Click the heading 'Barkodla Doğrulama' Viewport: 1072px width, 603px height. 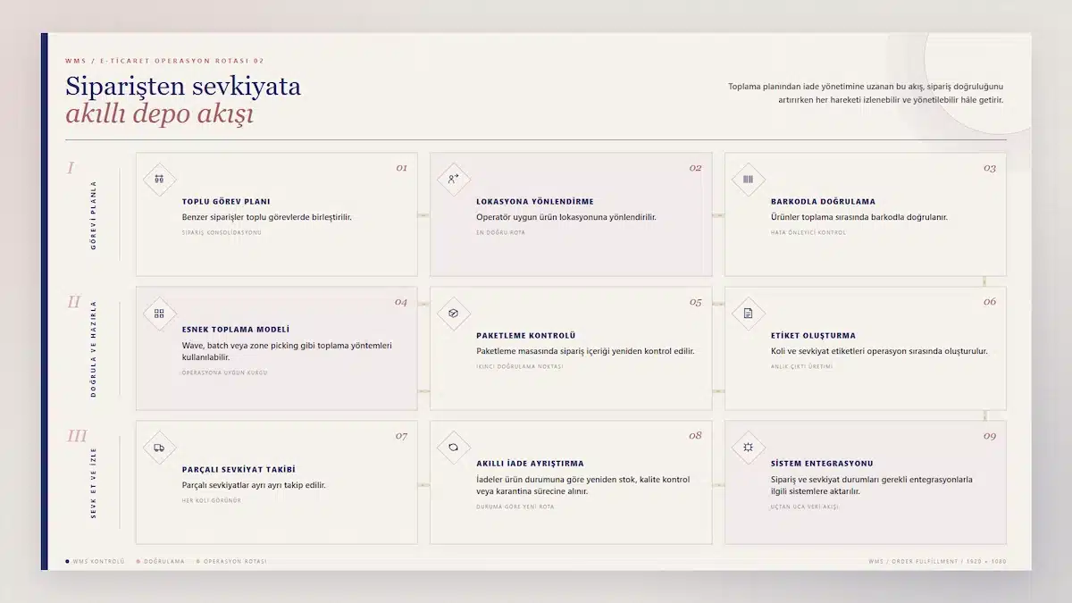824,202
